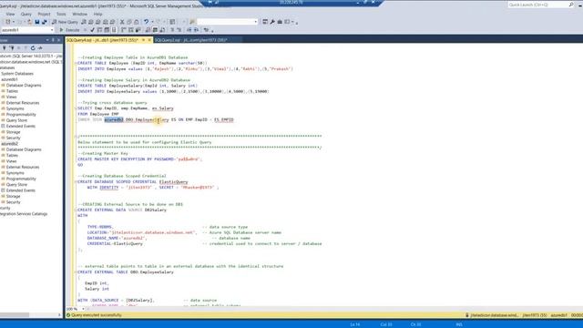Viewport: 583px width, 328px height.
Task: Close the Object Explorer panel
Action: click(x=58, y=40)
